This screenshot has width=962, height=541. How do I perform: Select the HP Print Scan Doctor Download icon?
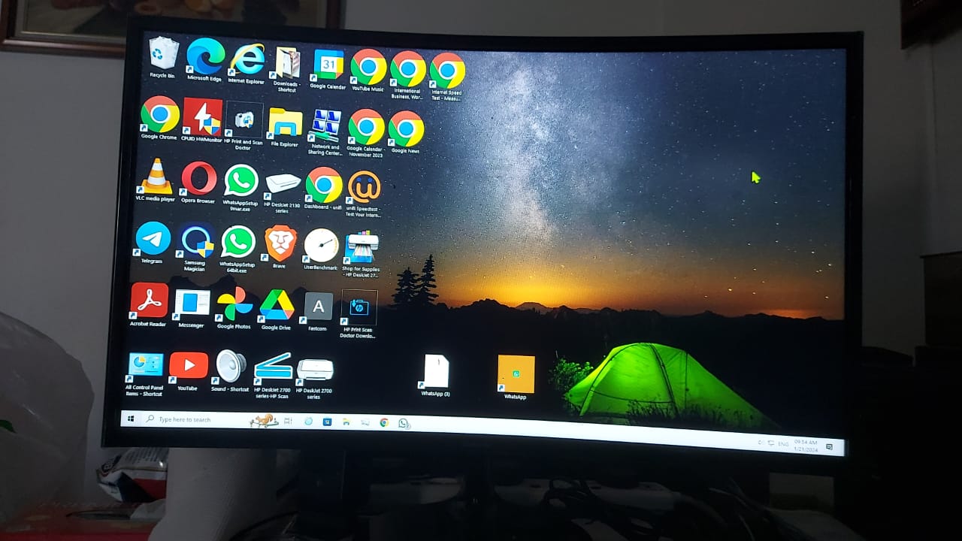point(358,314)
